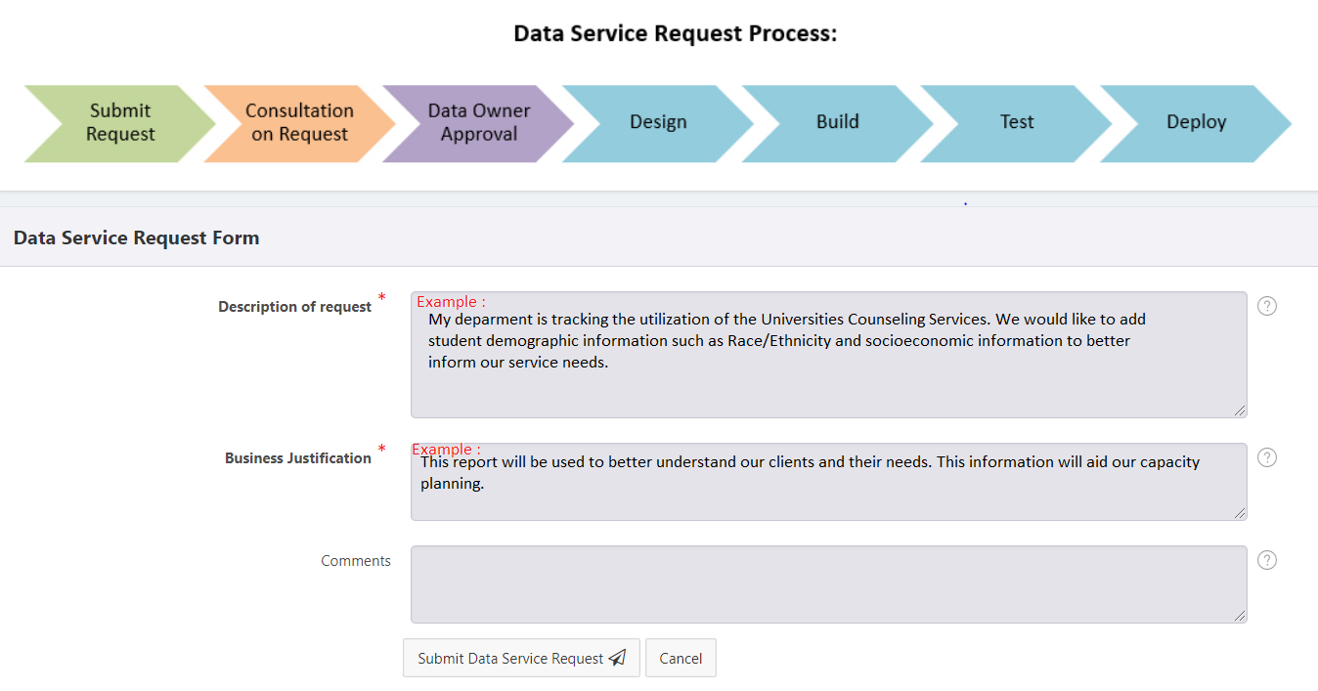
Task: Click the Data Owner Approval step arrow
Action: 479,123
